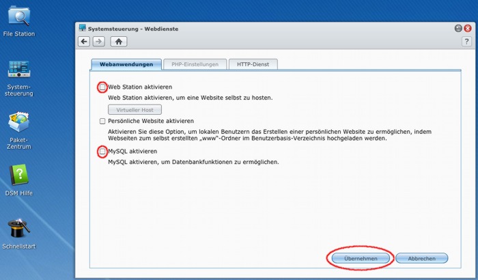This screenshot has height=280, width=478.
Task: Switch to the PHP-Einstellungen tab
Action: (195, 64)
